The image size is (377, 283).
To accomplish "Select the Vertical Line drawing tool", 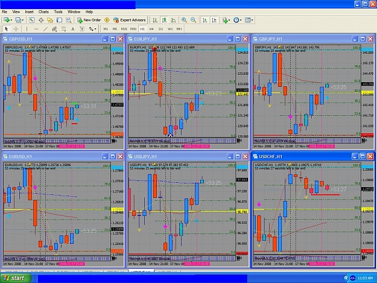I will 27,29.
